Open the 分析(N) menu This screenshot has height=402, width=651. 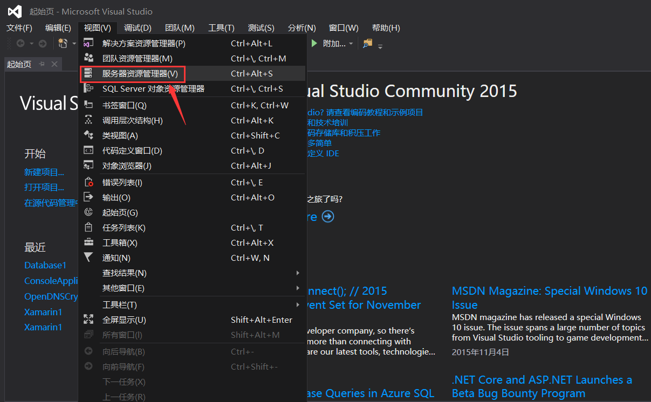[x=302, y=27]
